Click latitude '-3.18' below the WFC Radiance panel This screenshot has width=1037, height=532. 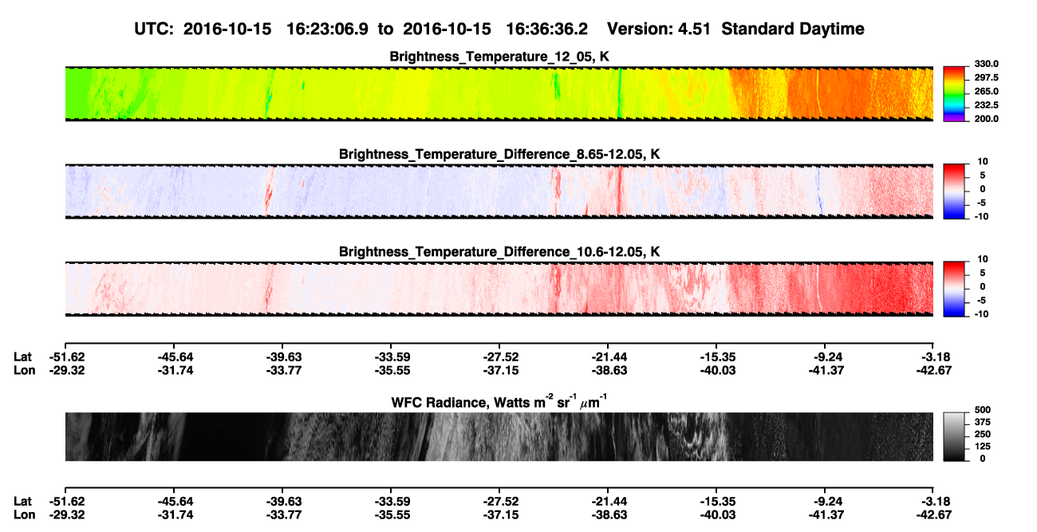pyautogui.click(x=936, y=501)
